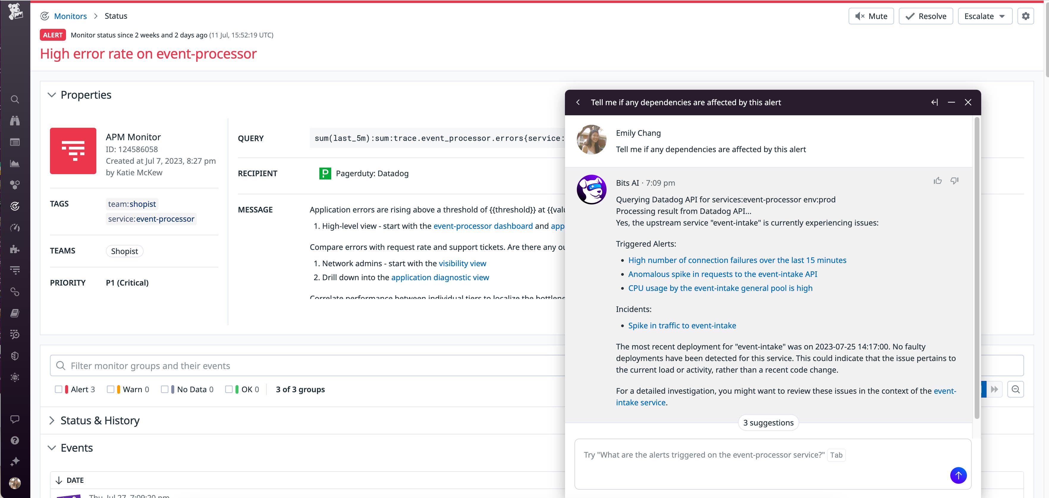The width and height of the screenshot is (1049, 498).
Task: Open the Security shield icon in sidebar
Action: point(15,356)
